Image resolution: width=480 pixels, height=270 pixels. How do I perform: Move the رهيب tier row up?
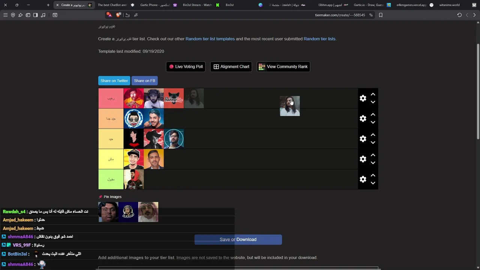[x=373, y=94]
